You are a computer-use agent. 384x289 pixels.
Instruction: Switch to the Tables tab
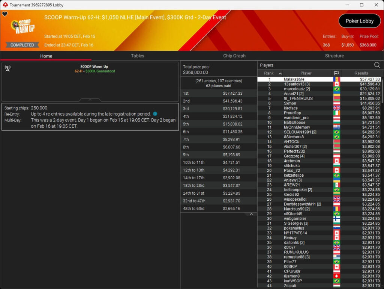137,56
